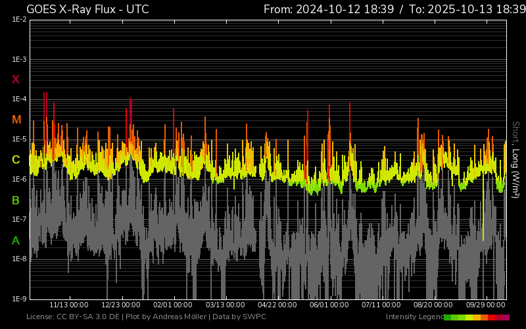The width and height of the screenshot is (526, 329).
Task: Click the 1E-2 y-axis label
Action: click(x=19, y=20)
